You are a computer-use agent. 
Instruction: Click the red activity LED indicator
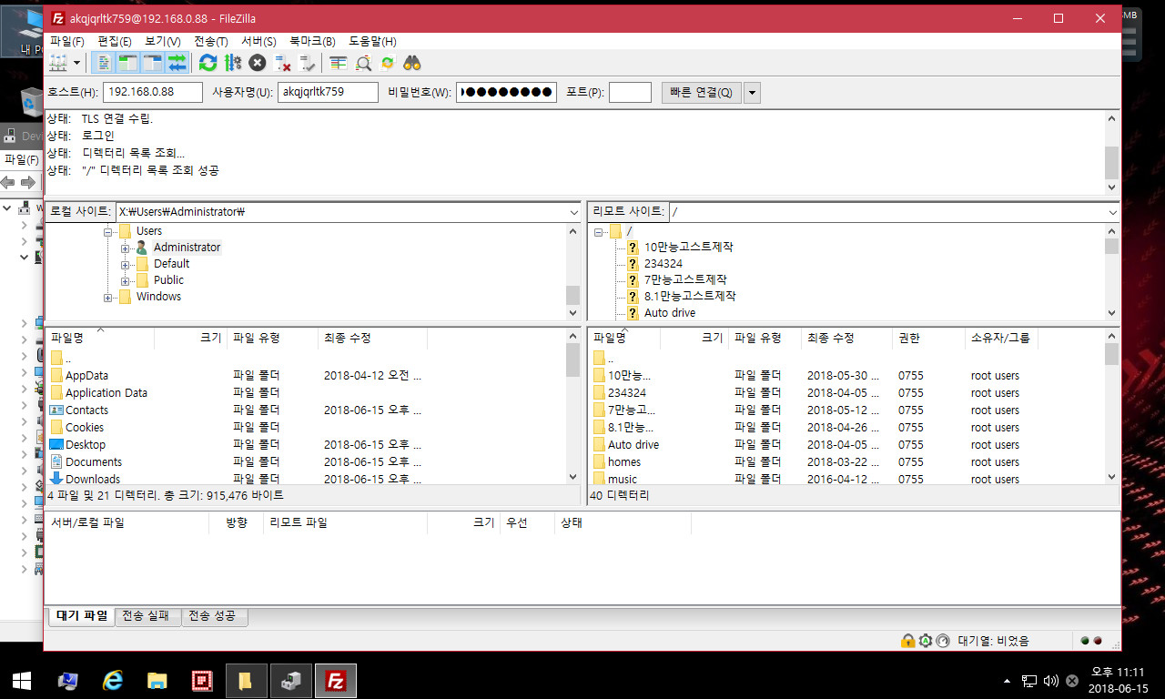pos(1098,641)
